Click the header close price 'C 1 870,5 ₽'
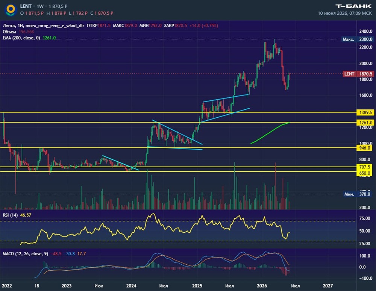Screen dimensions: 376x291 (x=102, y=13)
